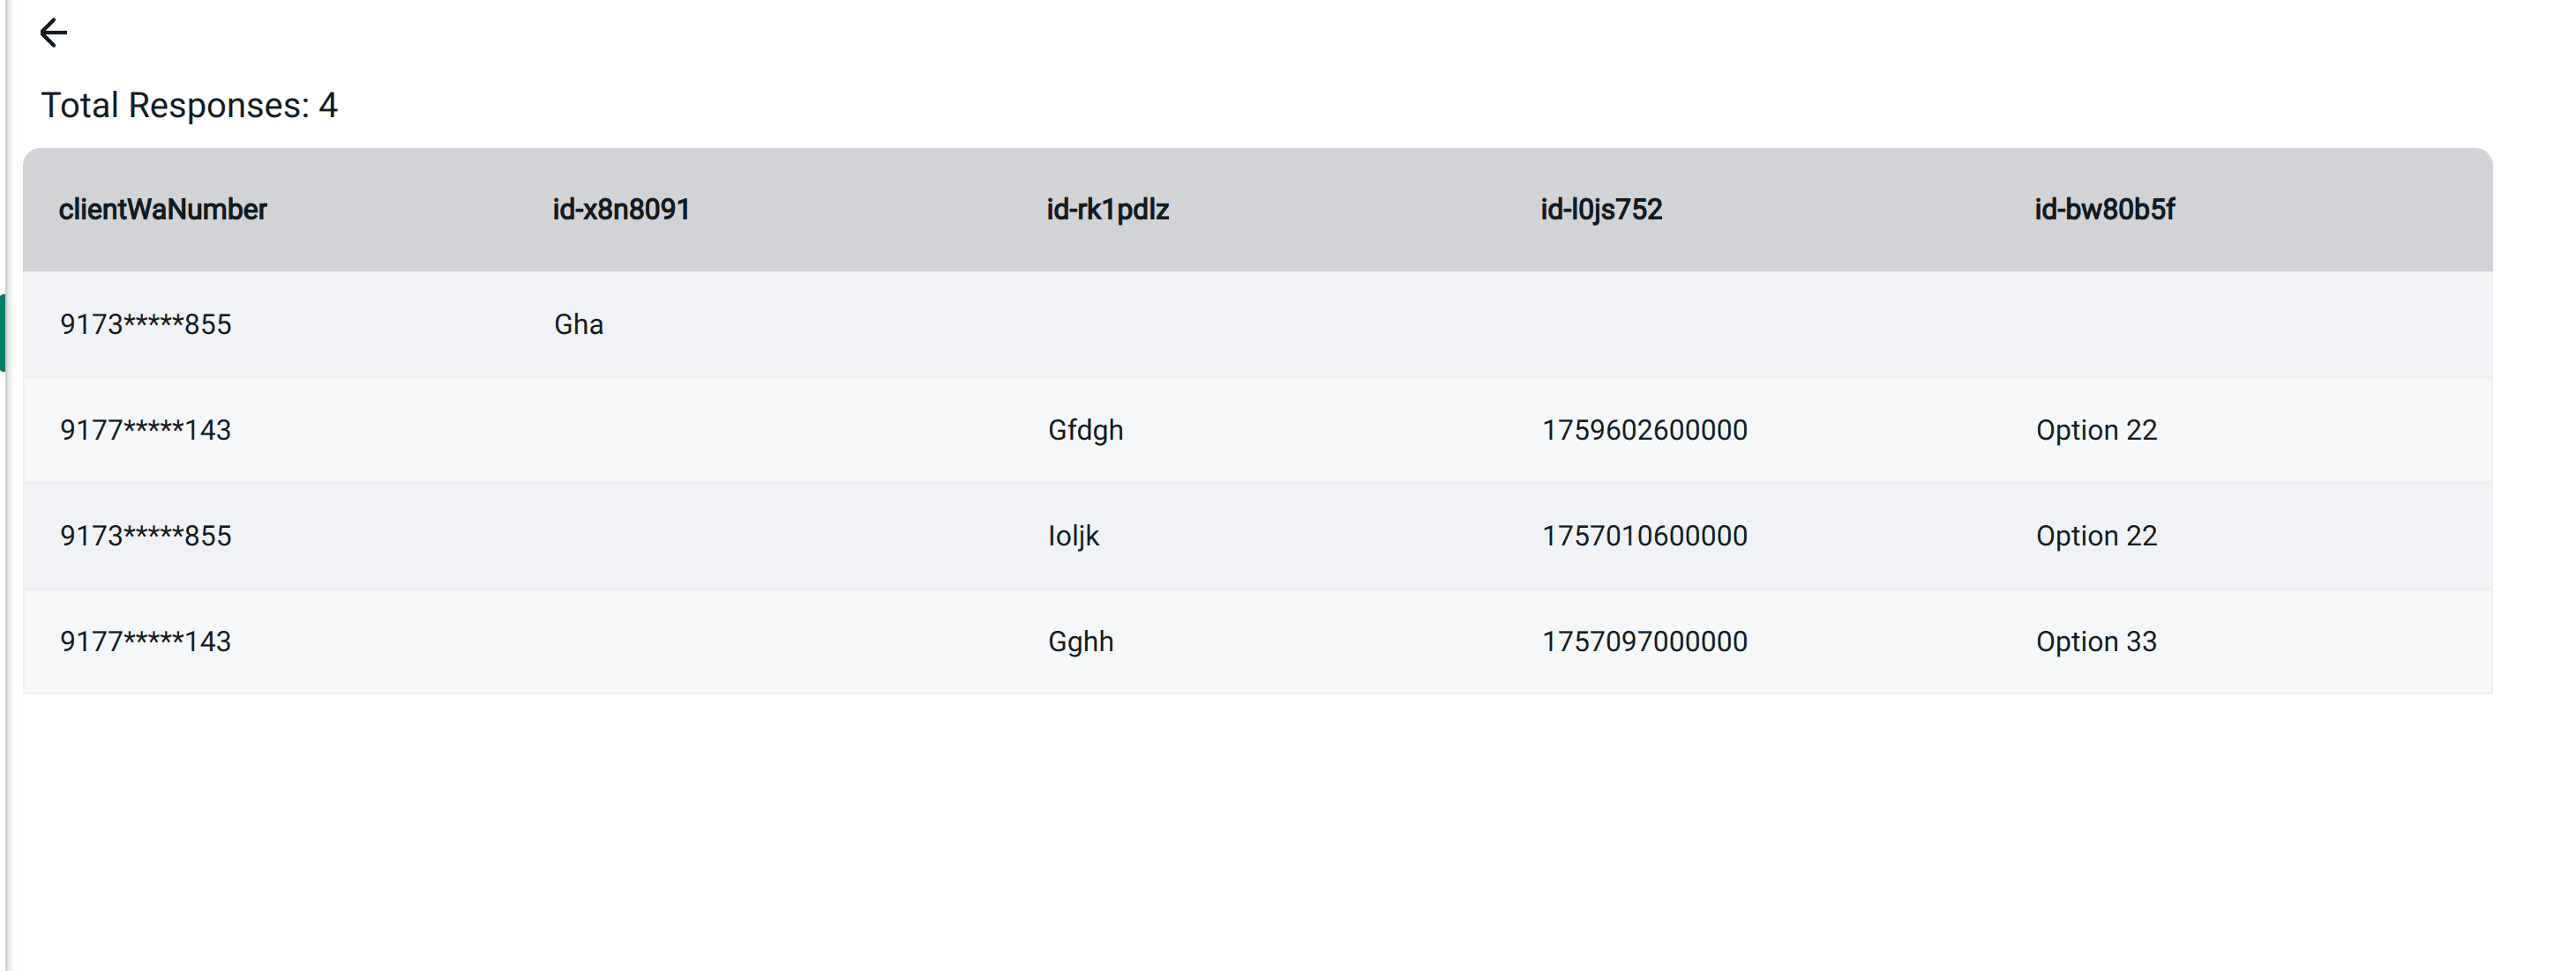This screenshot has height=971, width=2576.
Task: Select the Ioljk response cell
Action: [x=1073, y=537]
